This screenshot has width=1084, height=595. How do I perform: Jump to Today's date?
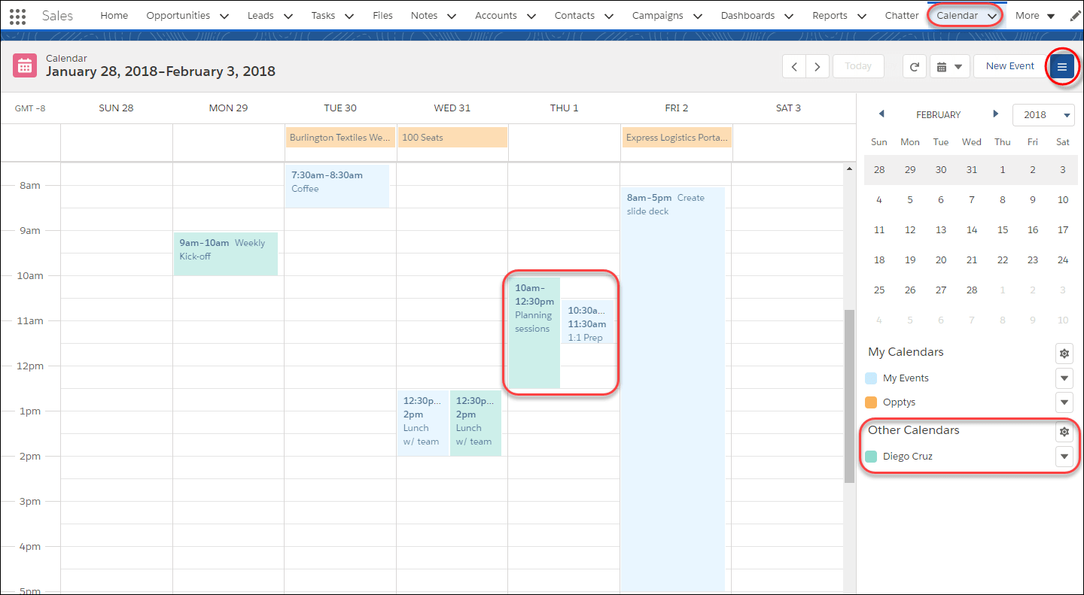858,65
